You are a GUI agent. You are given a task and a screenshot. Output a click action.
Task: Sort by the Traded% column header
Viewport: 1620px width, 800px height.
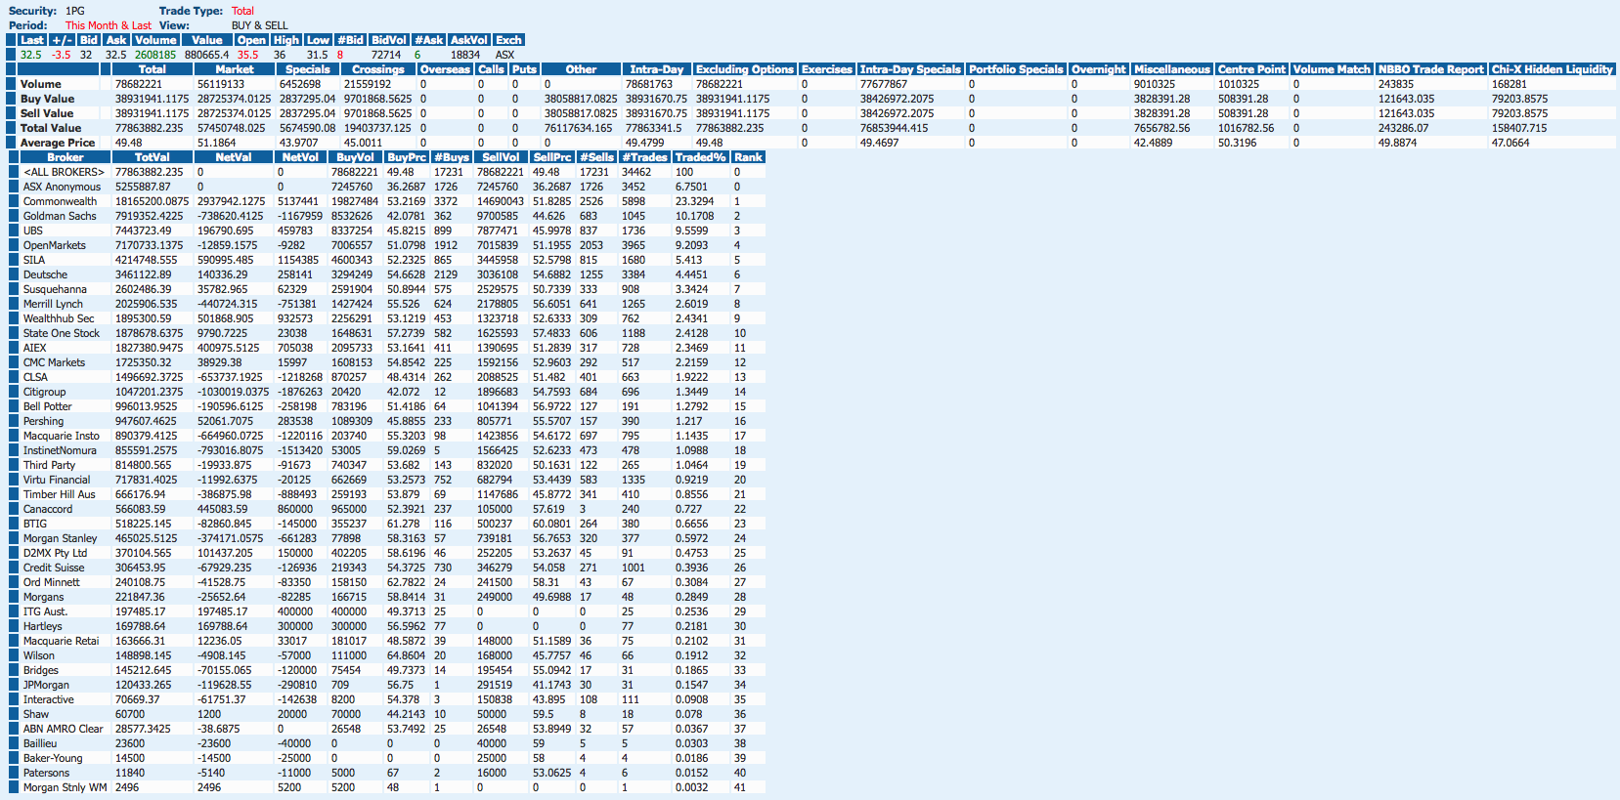[x=701, y=157]
